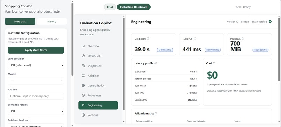Select the Engineering section
This screenshot has width=281, height=127.
[x=98, y=105]
